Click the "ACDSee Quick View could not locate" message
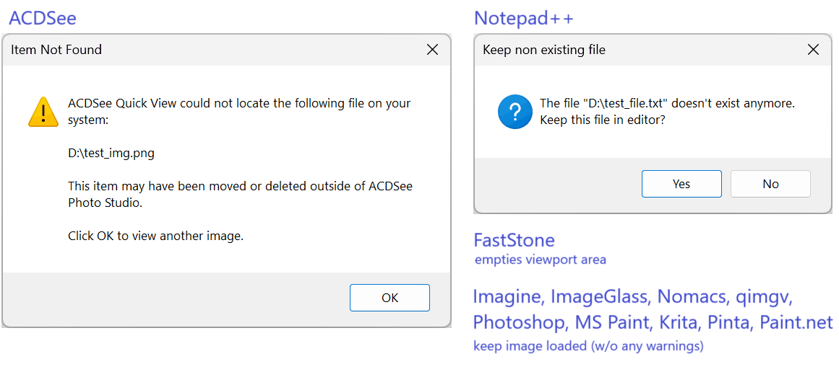The height and width of the screenshot is (372, 839). point(238,103)
